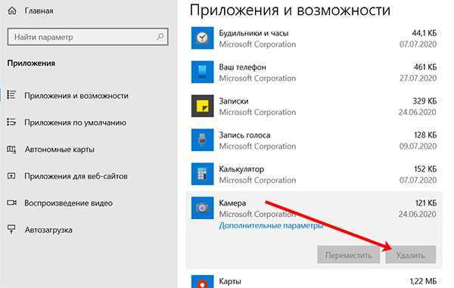Select Будильники и часы app name
This screenshot has height=288, width=454.
click(x=253, y=33)
